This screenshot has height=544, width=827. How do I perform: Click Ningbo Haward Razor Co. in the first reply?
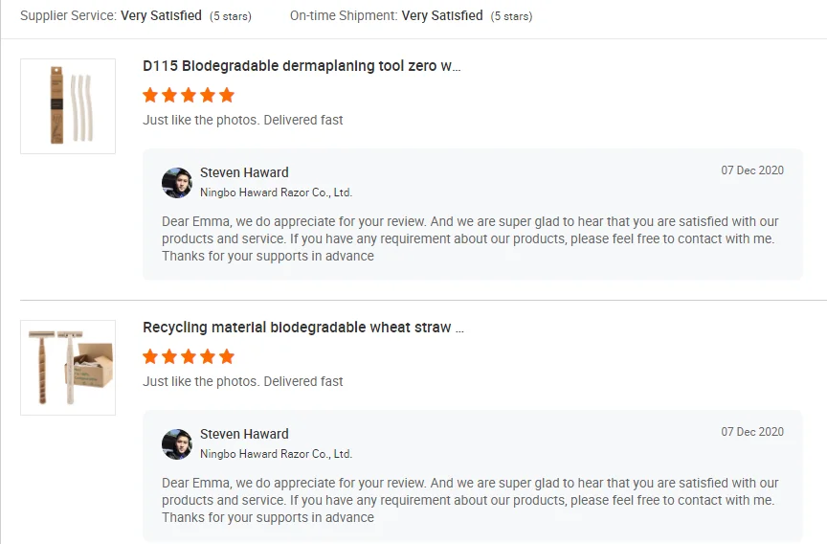point(276,193)
